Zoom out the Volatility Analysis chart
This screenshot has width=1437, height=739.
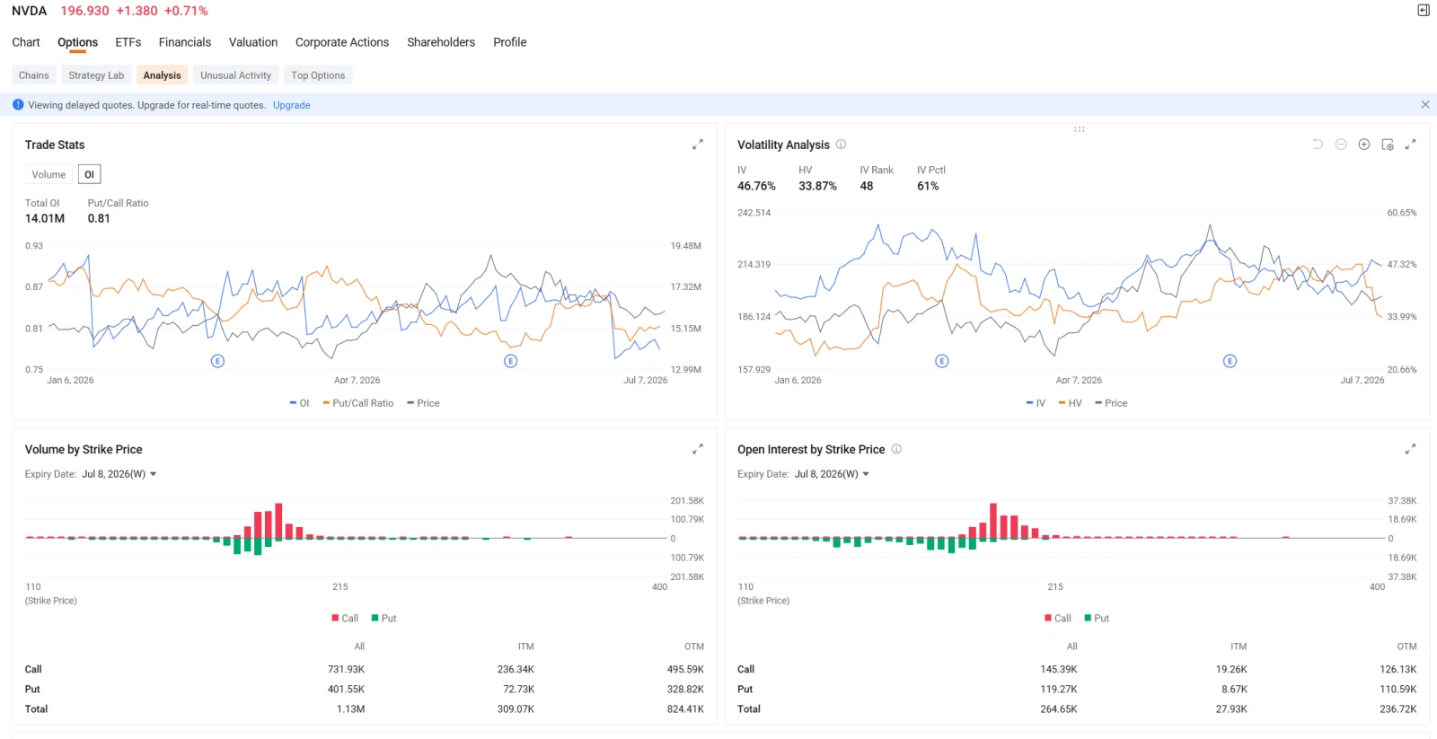coord(1341,145)
